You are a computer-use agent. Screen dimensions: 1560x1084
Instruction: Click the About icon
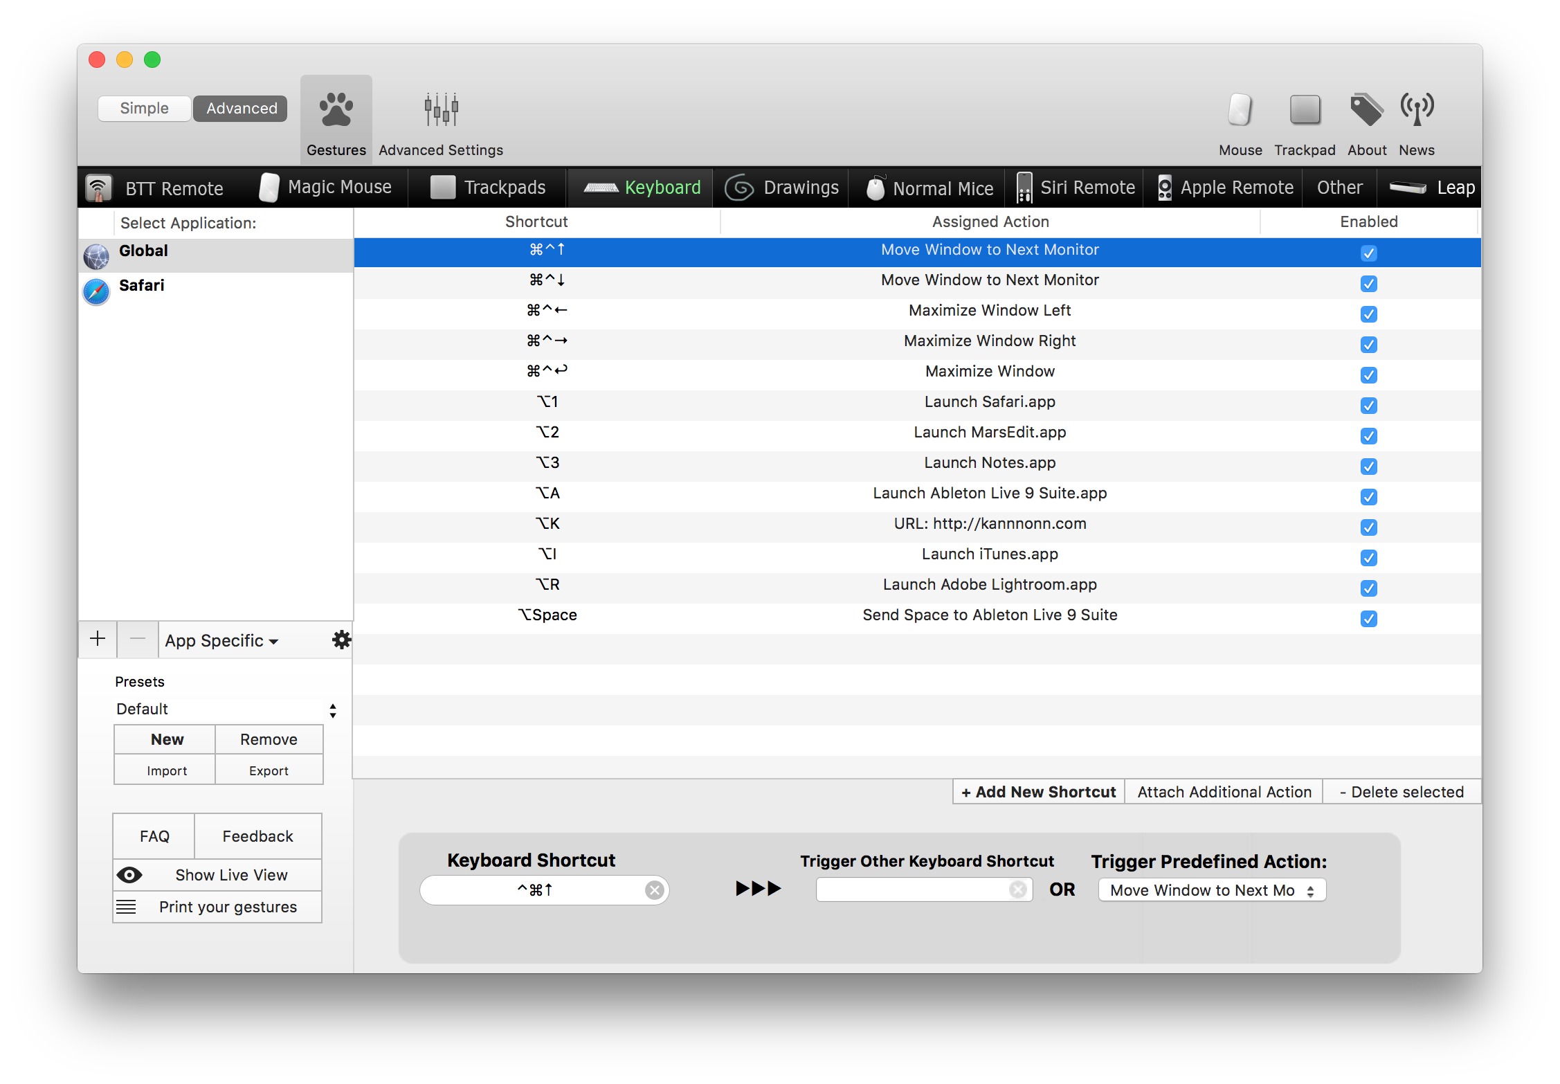coord(1366,109)
